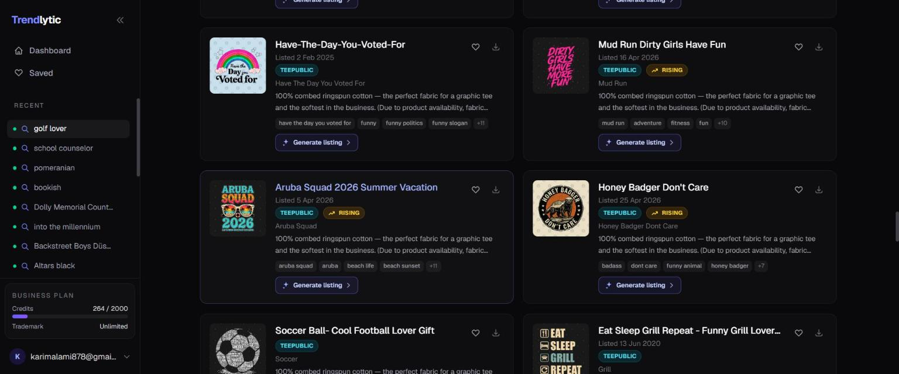The height and width of the screenshot is (374, 899).
Task: Select the 'golf lover' recent search
Action: click(68, 129)
